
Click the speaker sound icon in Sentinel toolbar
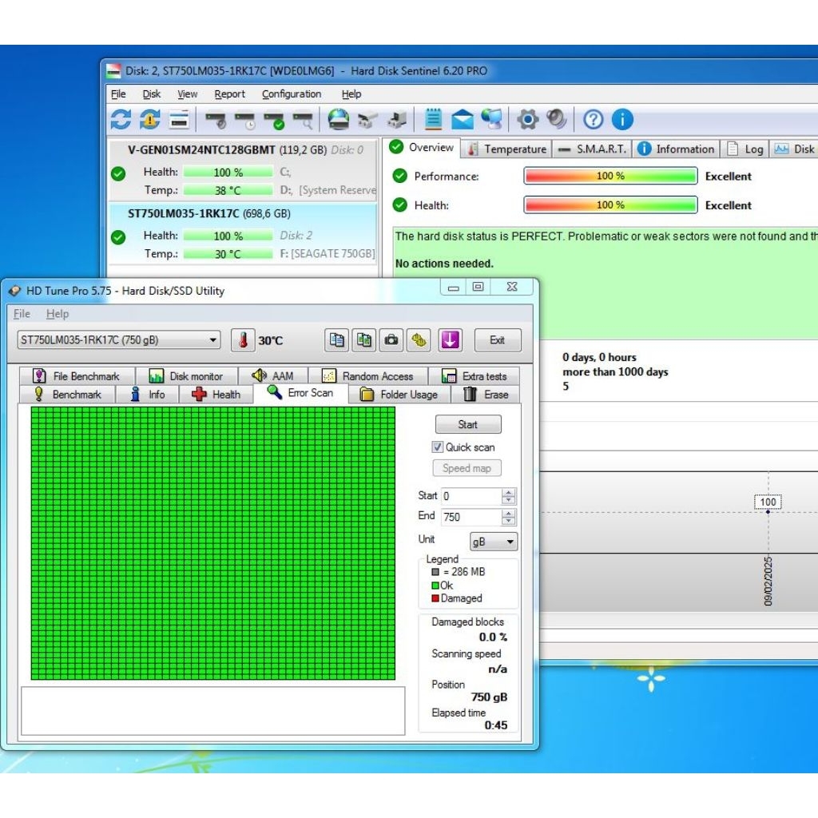pos(557,119)
